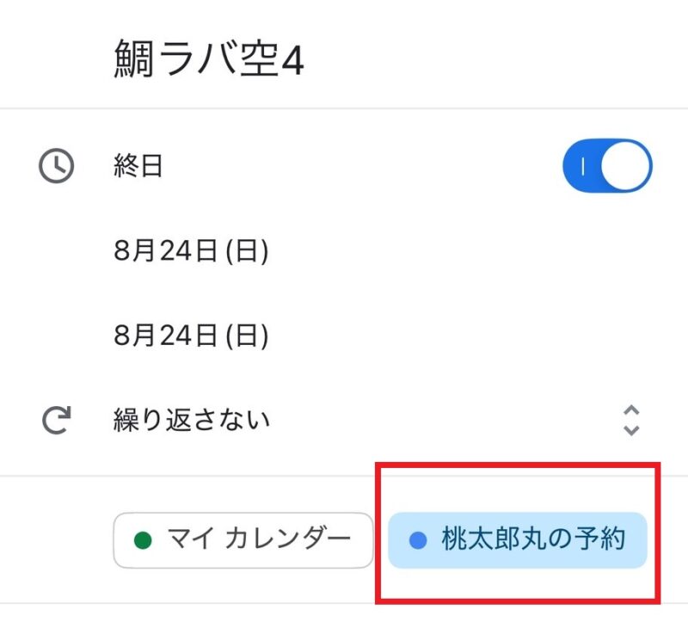Click the green dot in マイ カレンダー
The image size is (688, 628).
tap(144, 540)
